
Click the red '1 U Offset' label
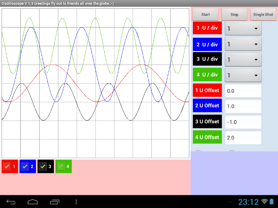[x=207, y=90]
